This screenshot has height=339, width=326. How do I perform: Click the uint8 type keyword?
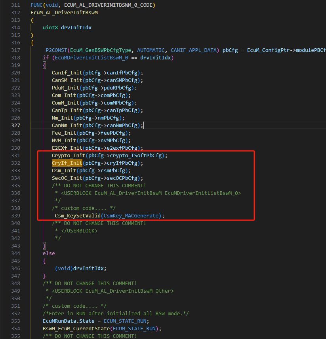[x=50, y=28]
